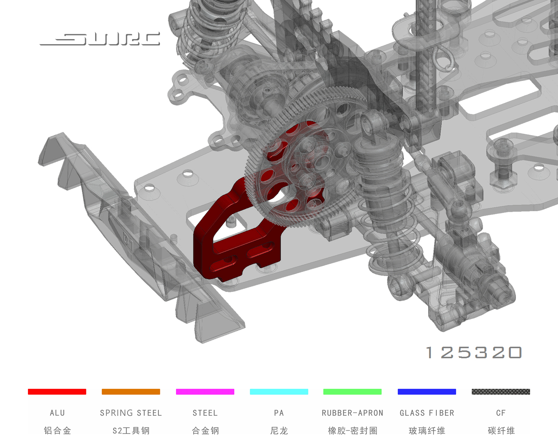Select the "PA" legend label
This screenshot has width=558, height=448.
point(279,413)
